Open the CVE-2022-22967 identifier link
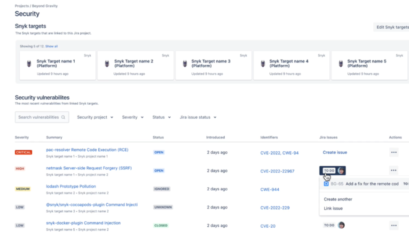This screenshot has width=409, height=232. pos(277,171)
